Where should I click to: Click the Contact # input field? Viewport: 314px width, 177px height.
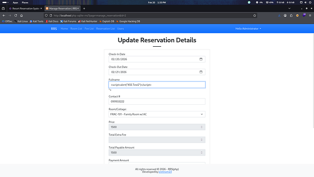[x=157, y=102]
